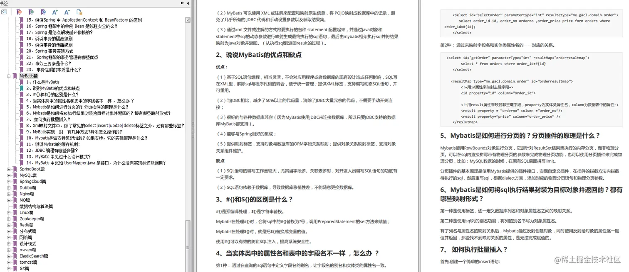Collapse the bookmarks panel with the » arrows

182,2
